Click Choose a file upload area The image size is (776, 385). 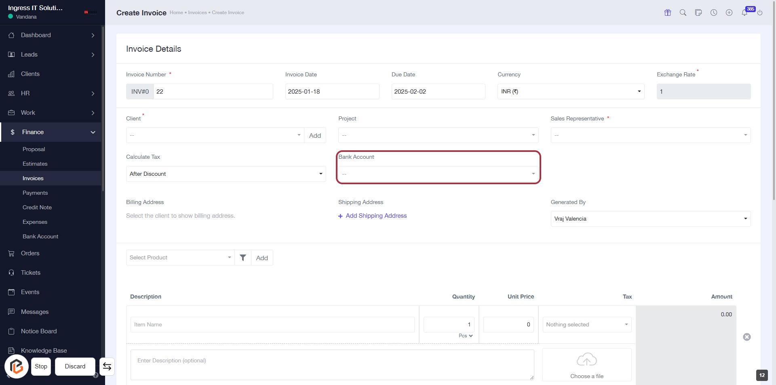(x=587, y=365)
